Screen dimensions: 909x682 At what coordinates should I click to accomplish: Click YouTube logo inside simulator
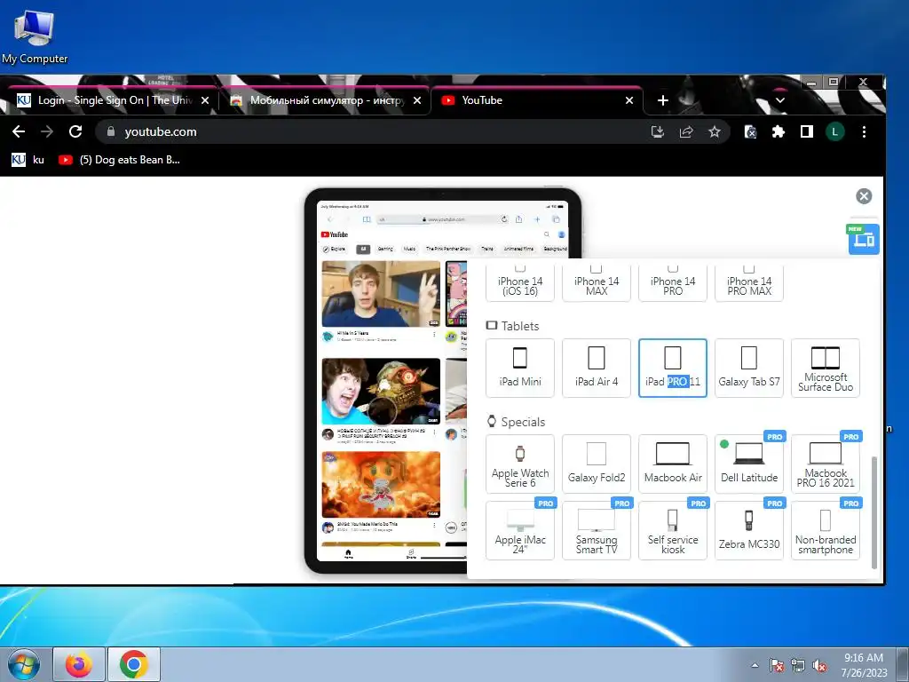click(335, 234)
